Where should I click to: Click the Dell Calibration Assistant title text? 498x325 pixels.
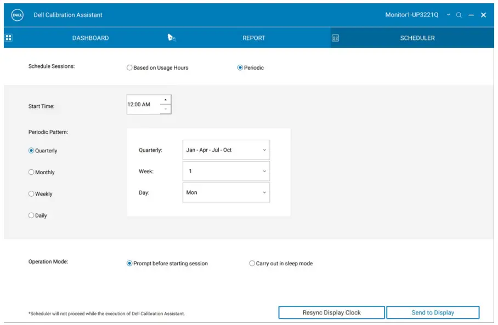pos(68,15)
